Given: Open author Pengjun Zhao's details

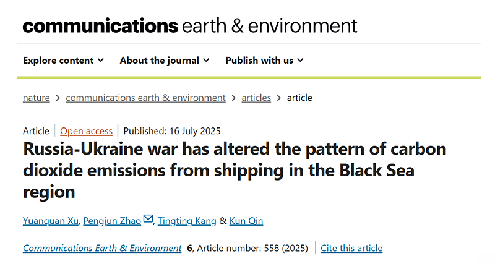Looking at the screenshot, I should pyautogui.click(x=112, y=221).
